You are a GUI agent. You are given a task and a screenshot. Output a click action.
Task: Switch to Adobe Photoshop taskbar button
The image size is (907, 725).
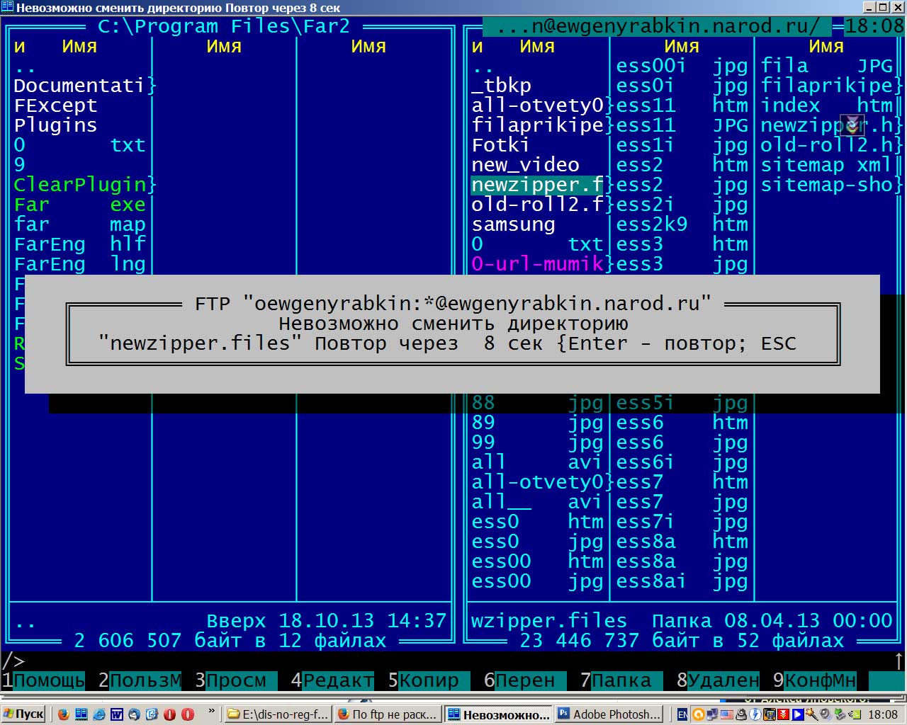pos(609,714)
